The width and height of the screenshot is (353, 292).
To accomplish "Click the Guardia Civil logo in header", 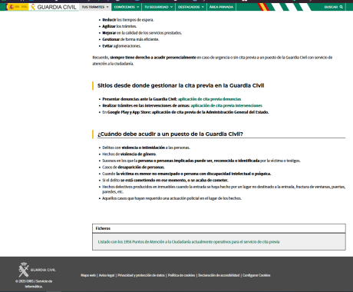I will [53, 7].
